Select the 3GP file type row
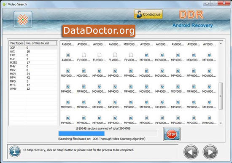The height and width of the screenshot is (163, 232). tap(33, 48)
